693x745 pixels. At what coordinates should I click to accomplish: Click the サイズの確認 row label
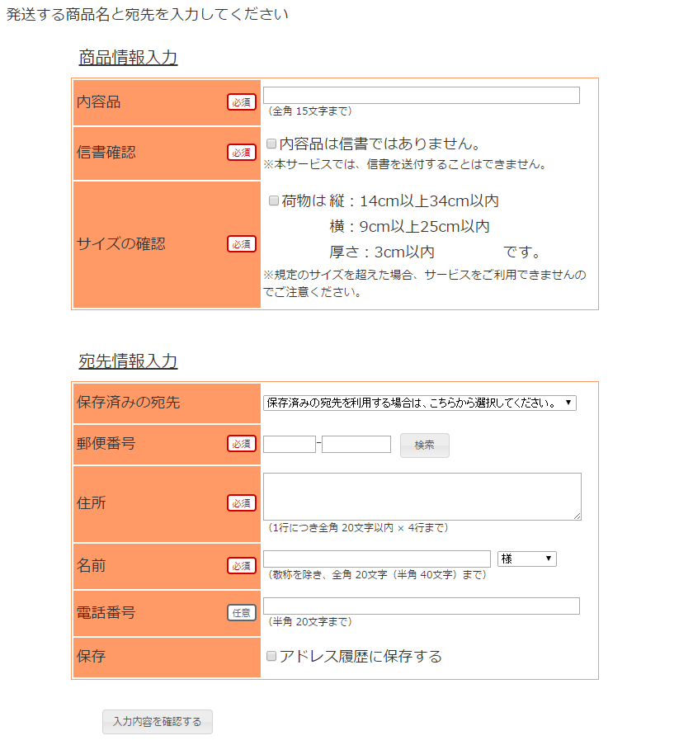[x=121, y=244]
